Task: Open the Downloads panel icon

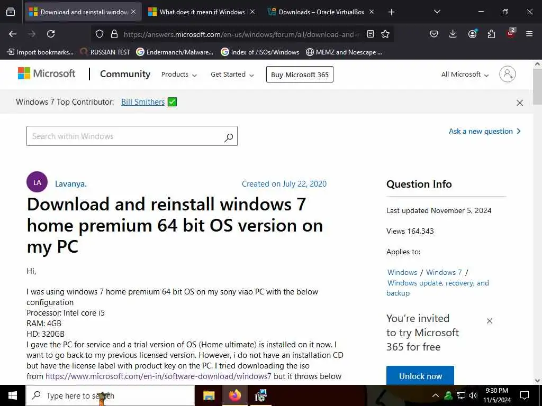Action: point(453,34)
